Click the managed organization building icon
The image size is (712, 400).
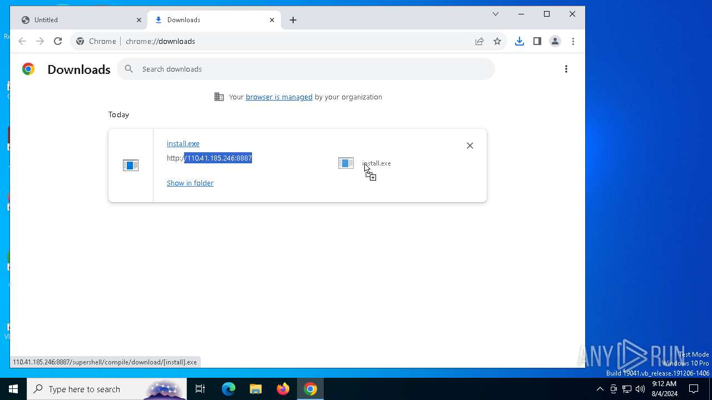click(x=219, y=97)
